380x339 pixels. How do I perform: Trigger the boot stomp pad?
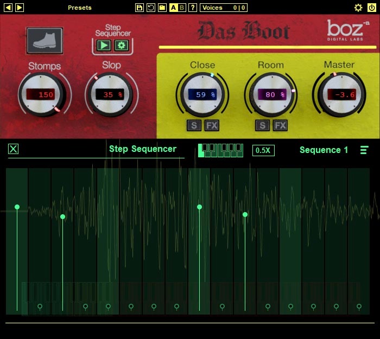(x=45, y=41)
